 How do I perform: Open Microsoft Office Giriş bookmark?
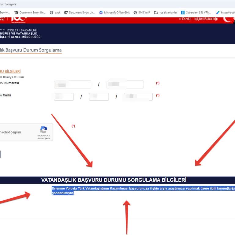coord(114,13)
